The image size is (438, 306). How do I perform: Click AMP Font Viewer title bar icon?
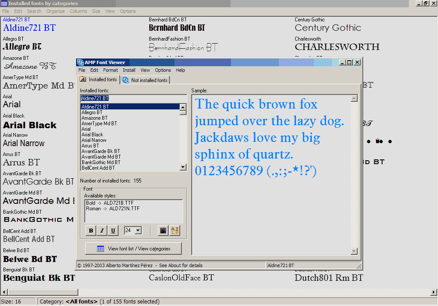[80, 62]
